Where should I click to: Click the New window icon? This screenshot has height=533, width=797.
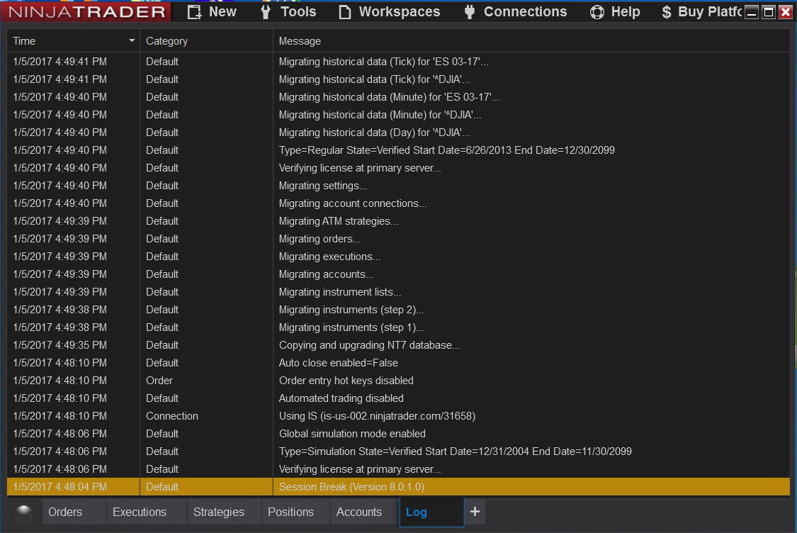pyautogui.click(x=194, y=12)
